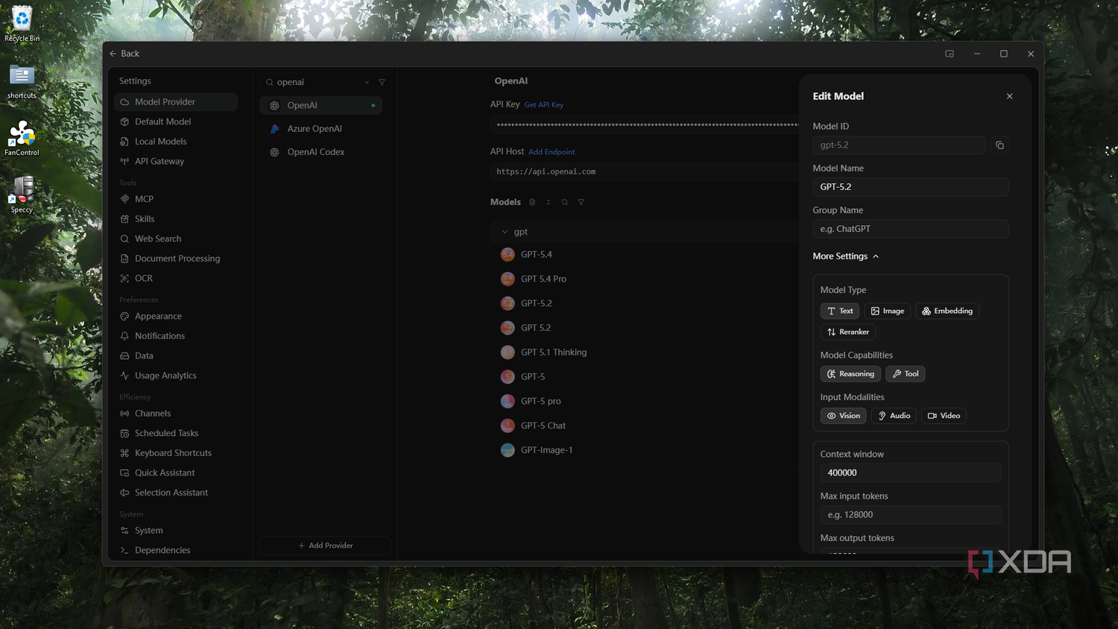Collapse all model groups with the arrows icon
The height and width of the screenshot is (629, 1118).
coord(549,202)
